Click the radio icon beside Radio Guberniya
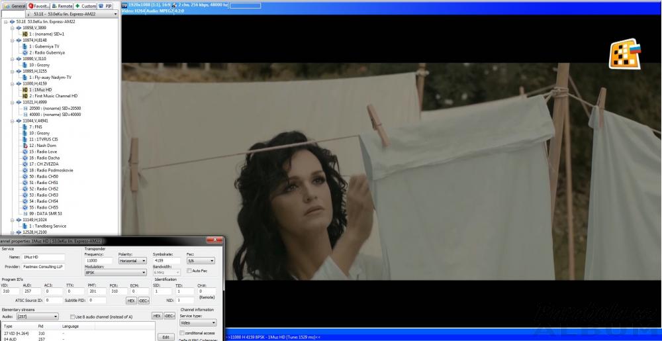The width and height of the screenshot is (662, 341). (x=25, y=53)
